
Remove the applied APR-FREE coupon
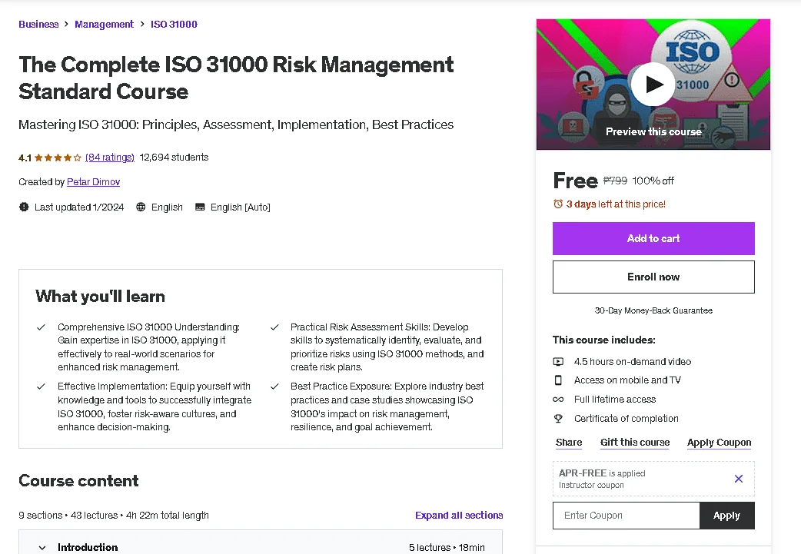pos(739,479)
